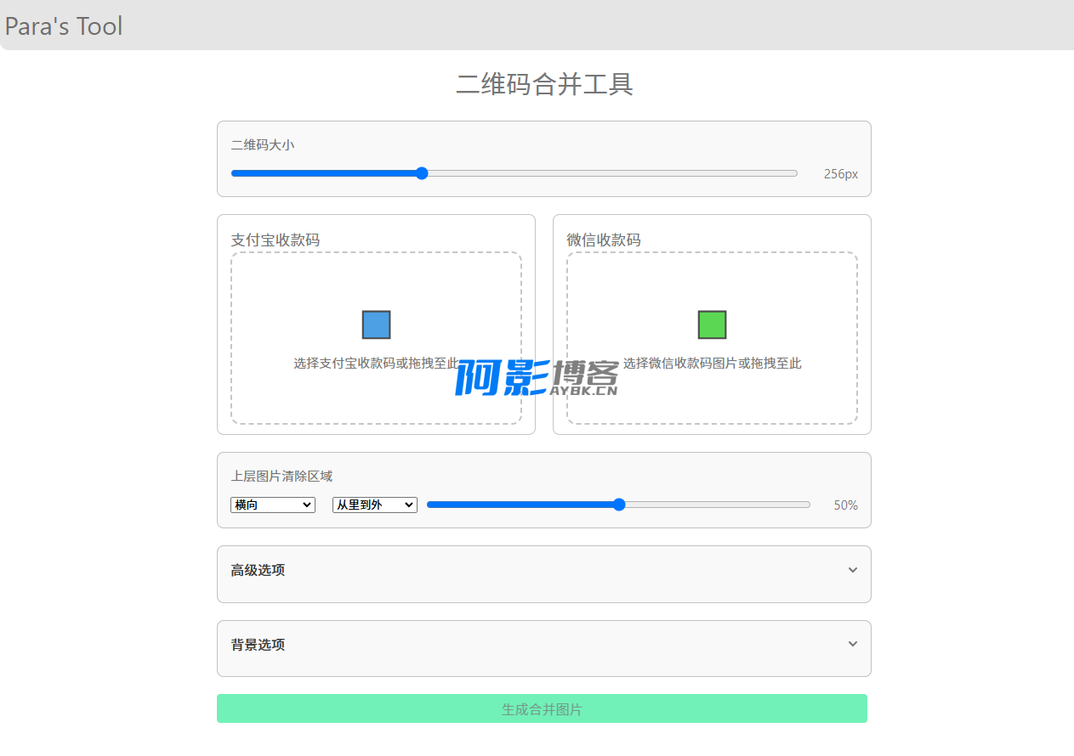Expand 高级选项 with its chevron arrow

pyautogui.click(x=853, y=570)
